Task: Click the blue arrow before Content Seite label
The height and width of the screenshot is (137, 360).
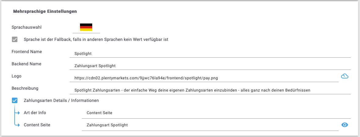Action: pyautogui.click(x=17, y=125)
